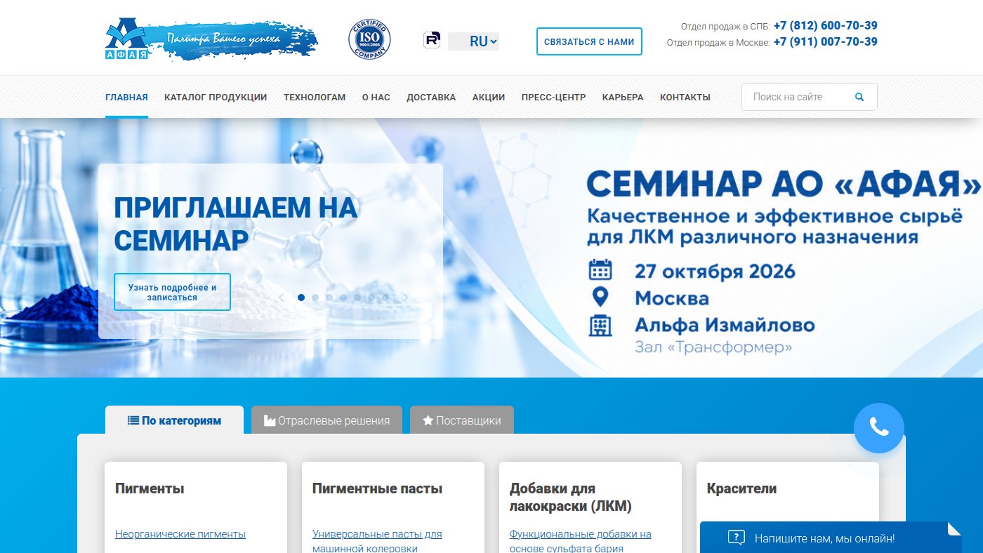Click the «Пигменты» category heading
This screenshot has width=983, height=553.
[x=150, y=488]
